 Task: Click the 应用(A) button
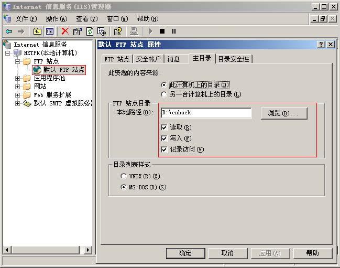point(270,253)
